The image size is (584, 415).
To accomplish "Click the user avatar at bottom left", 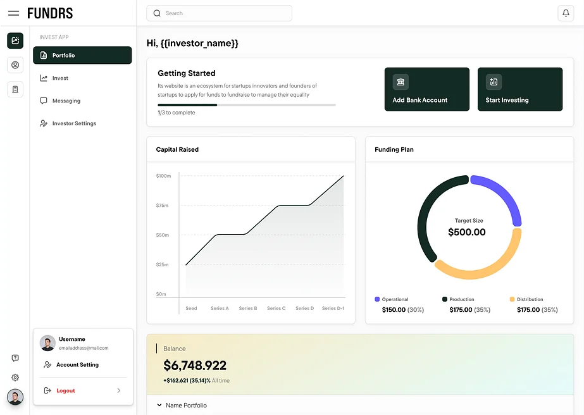I will coord(15,397).
